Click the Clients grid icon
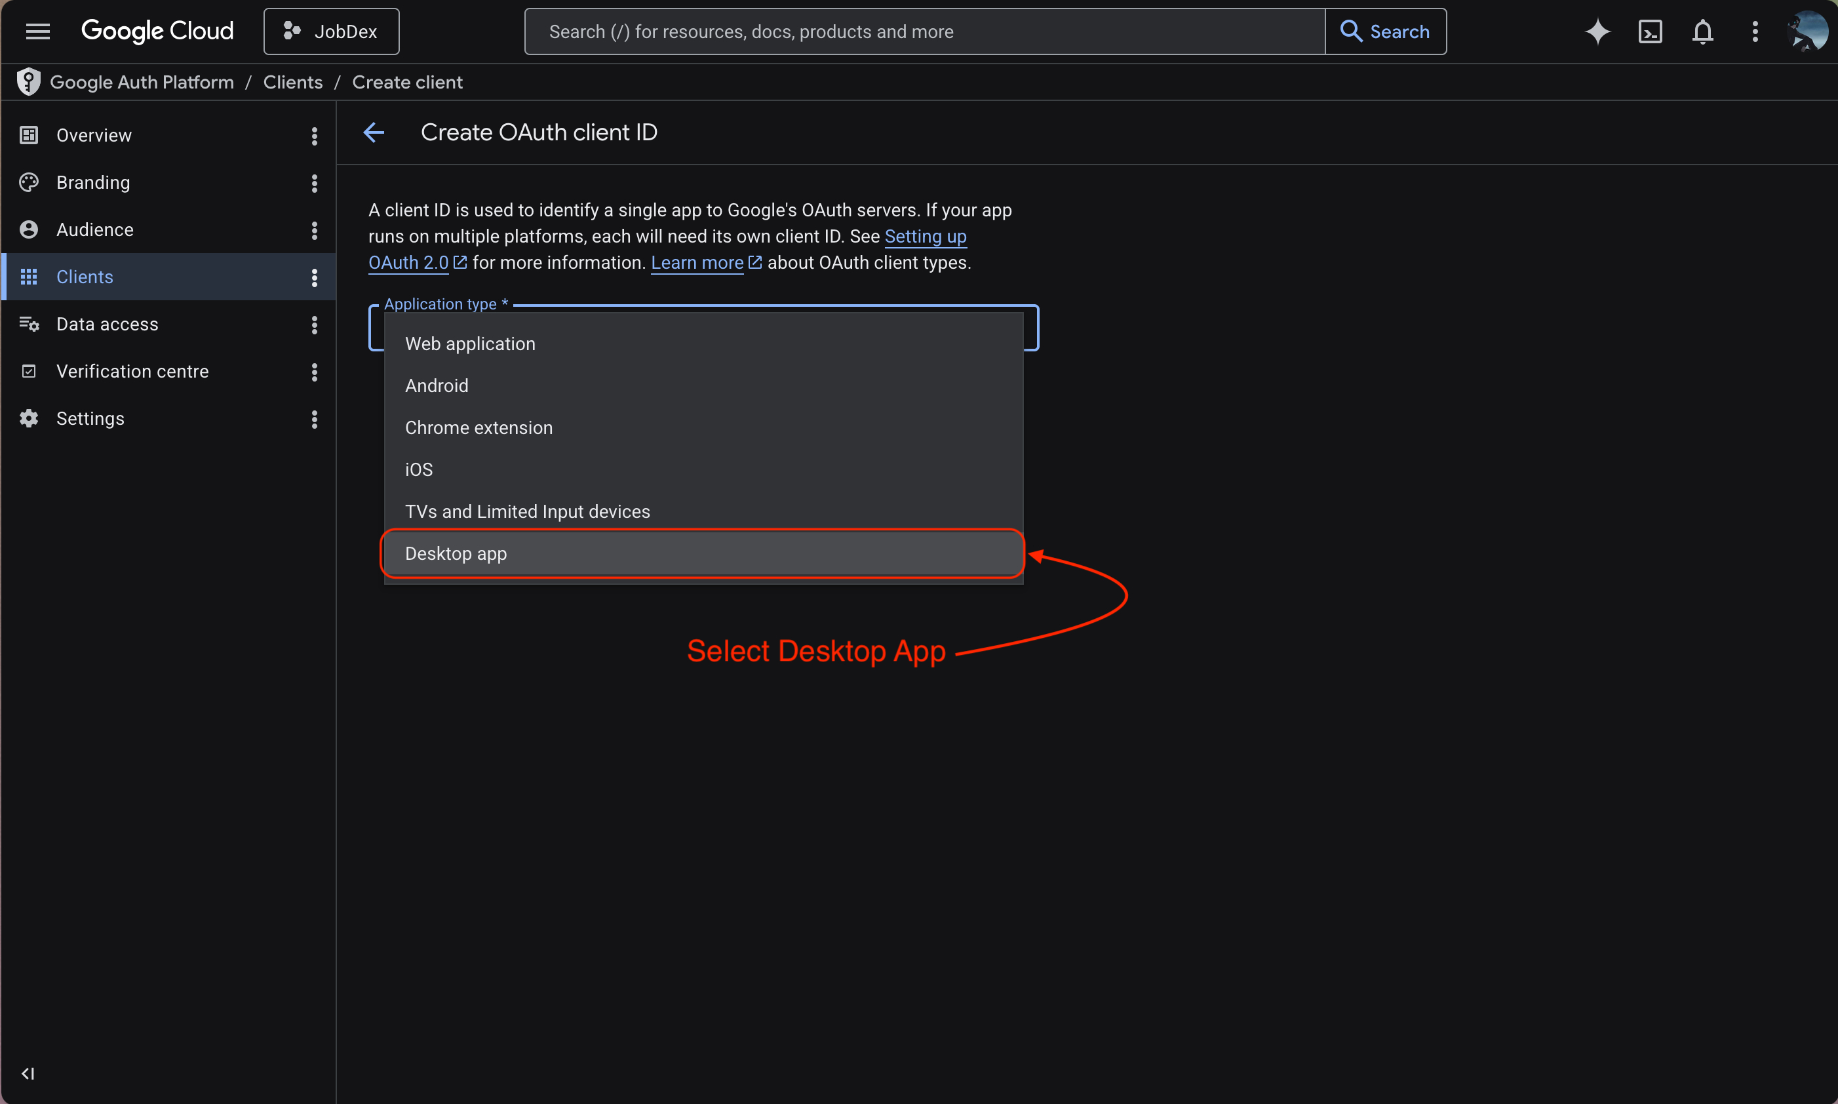Screen dimensions: 1838x1104 (x=28, y=277)
